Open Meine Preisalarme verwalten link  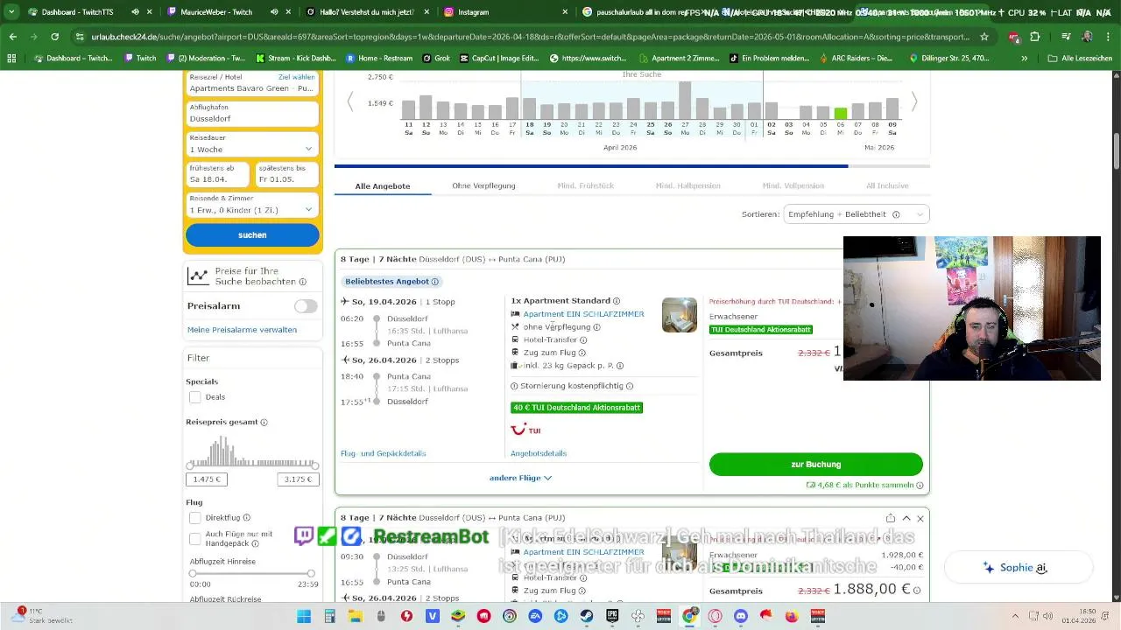(242, 330)
